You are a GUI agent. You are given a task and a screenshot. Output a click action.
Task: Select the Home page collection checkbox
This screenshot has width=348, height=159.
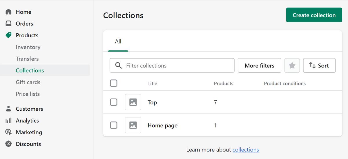pos(114,125)
